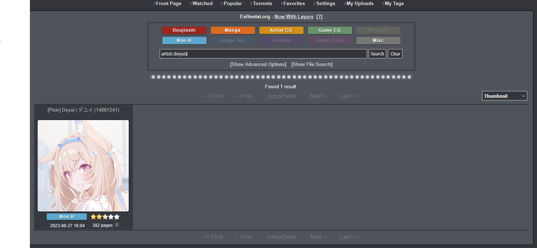Click the '382 pages' text
This screenshot has width=537, height=248.
pyautogui.click(x=103, y=225)
